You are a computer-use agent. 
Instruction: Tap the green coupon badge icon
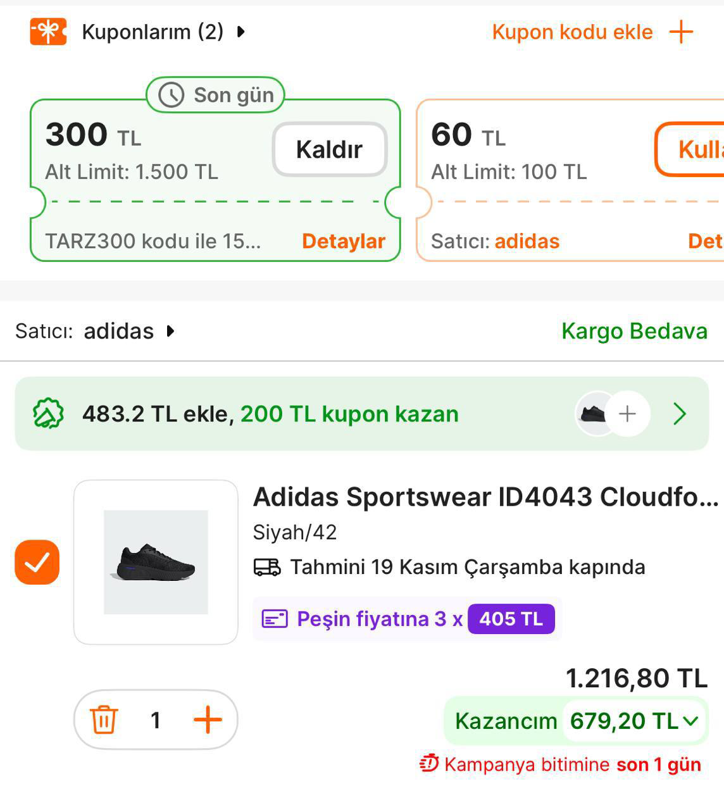(48, 414)
